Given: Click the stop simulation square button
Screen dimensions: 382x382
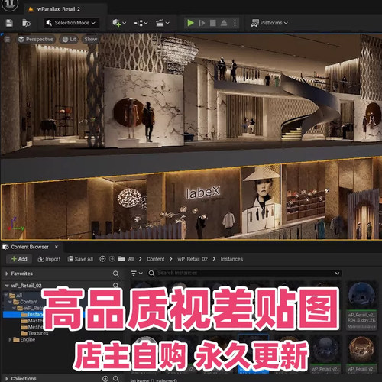Looking at the screenshot, I should 213,23.
